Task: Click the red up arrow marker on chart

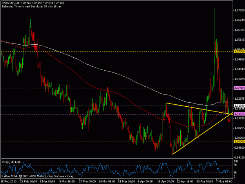Action: pos(229,120)
